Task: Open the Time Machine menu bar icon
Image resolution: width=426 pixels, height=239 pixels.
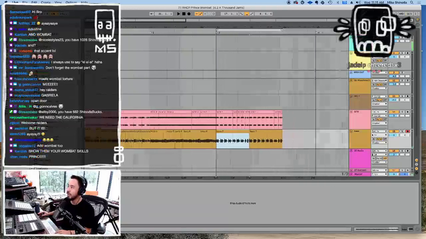Action: (x=330, y=3)
